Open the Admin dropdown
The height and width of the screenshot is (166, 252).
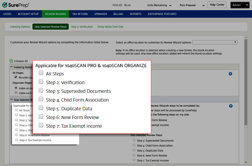(239, 5)
